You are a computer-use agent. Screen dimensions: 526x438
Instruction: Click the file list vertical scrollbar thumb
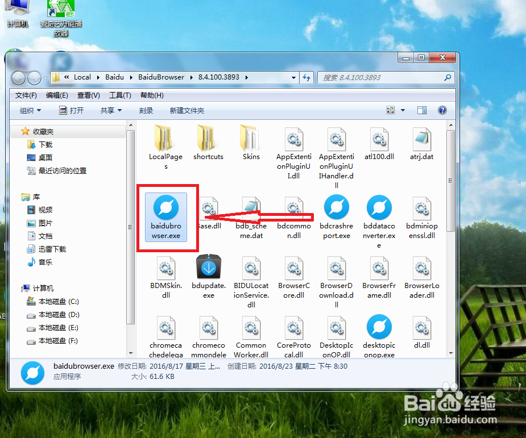click(451, 181)
